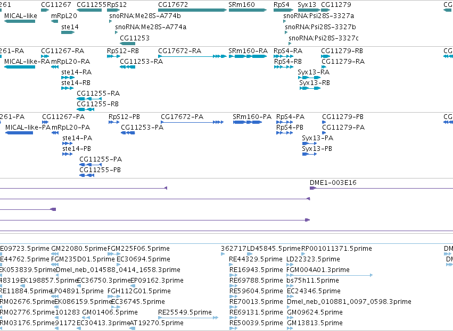The width and height of the screenshot is (453, 331).
Task: Select the LD45845.5prime EST label
Action: (274, 248)
